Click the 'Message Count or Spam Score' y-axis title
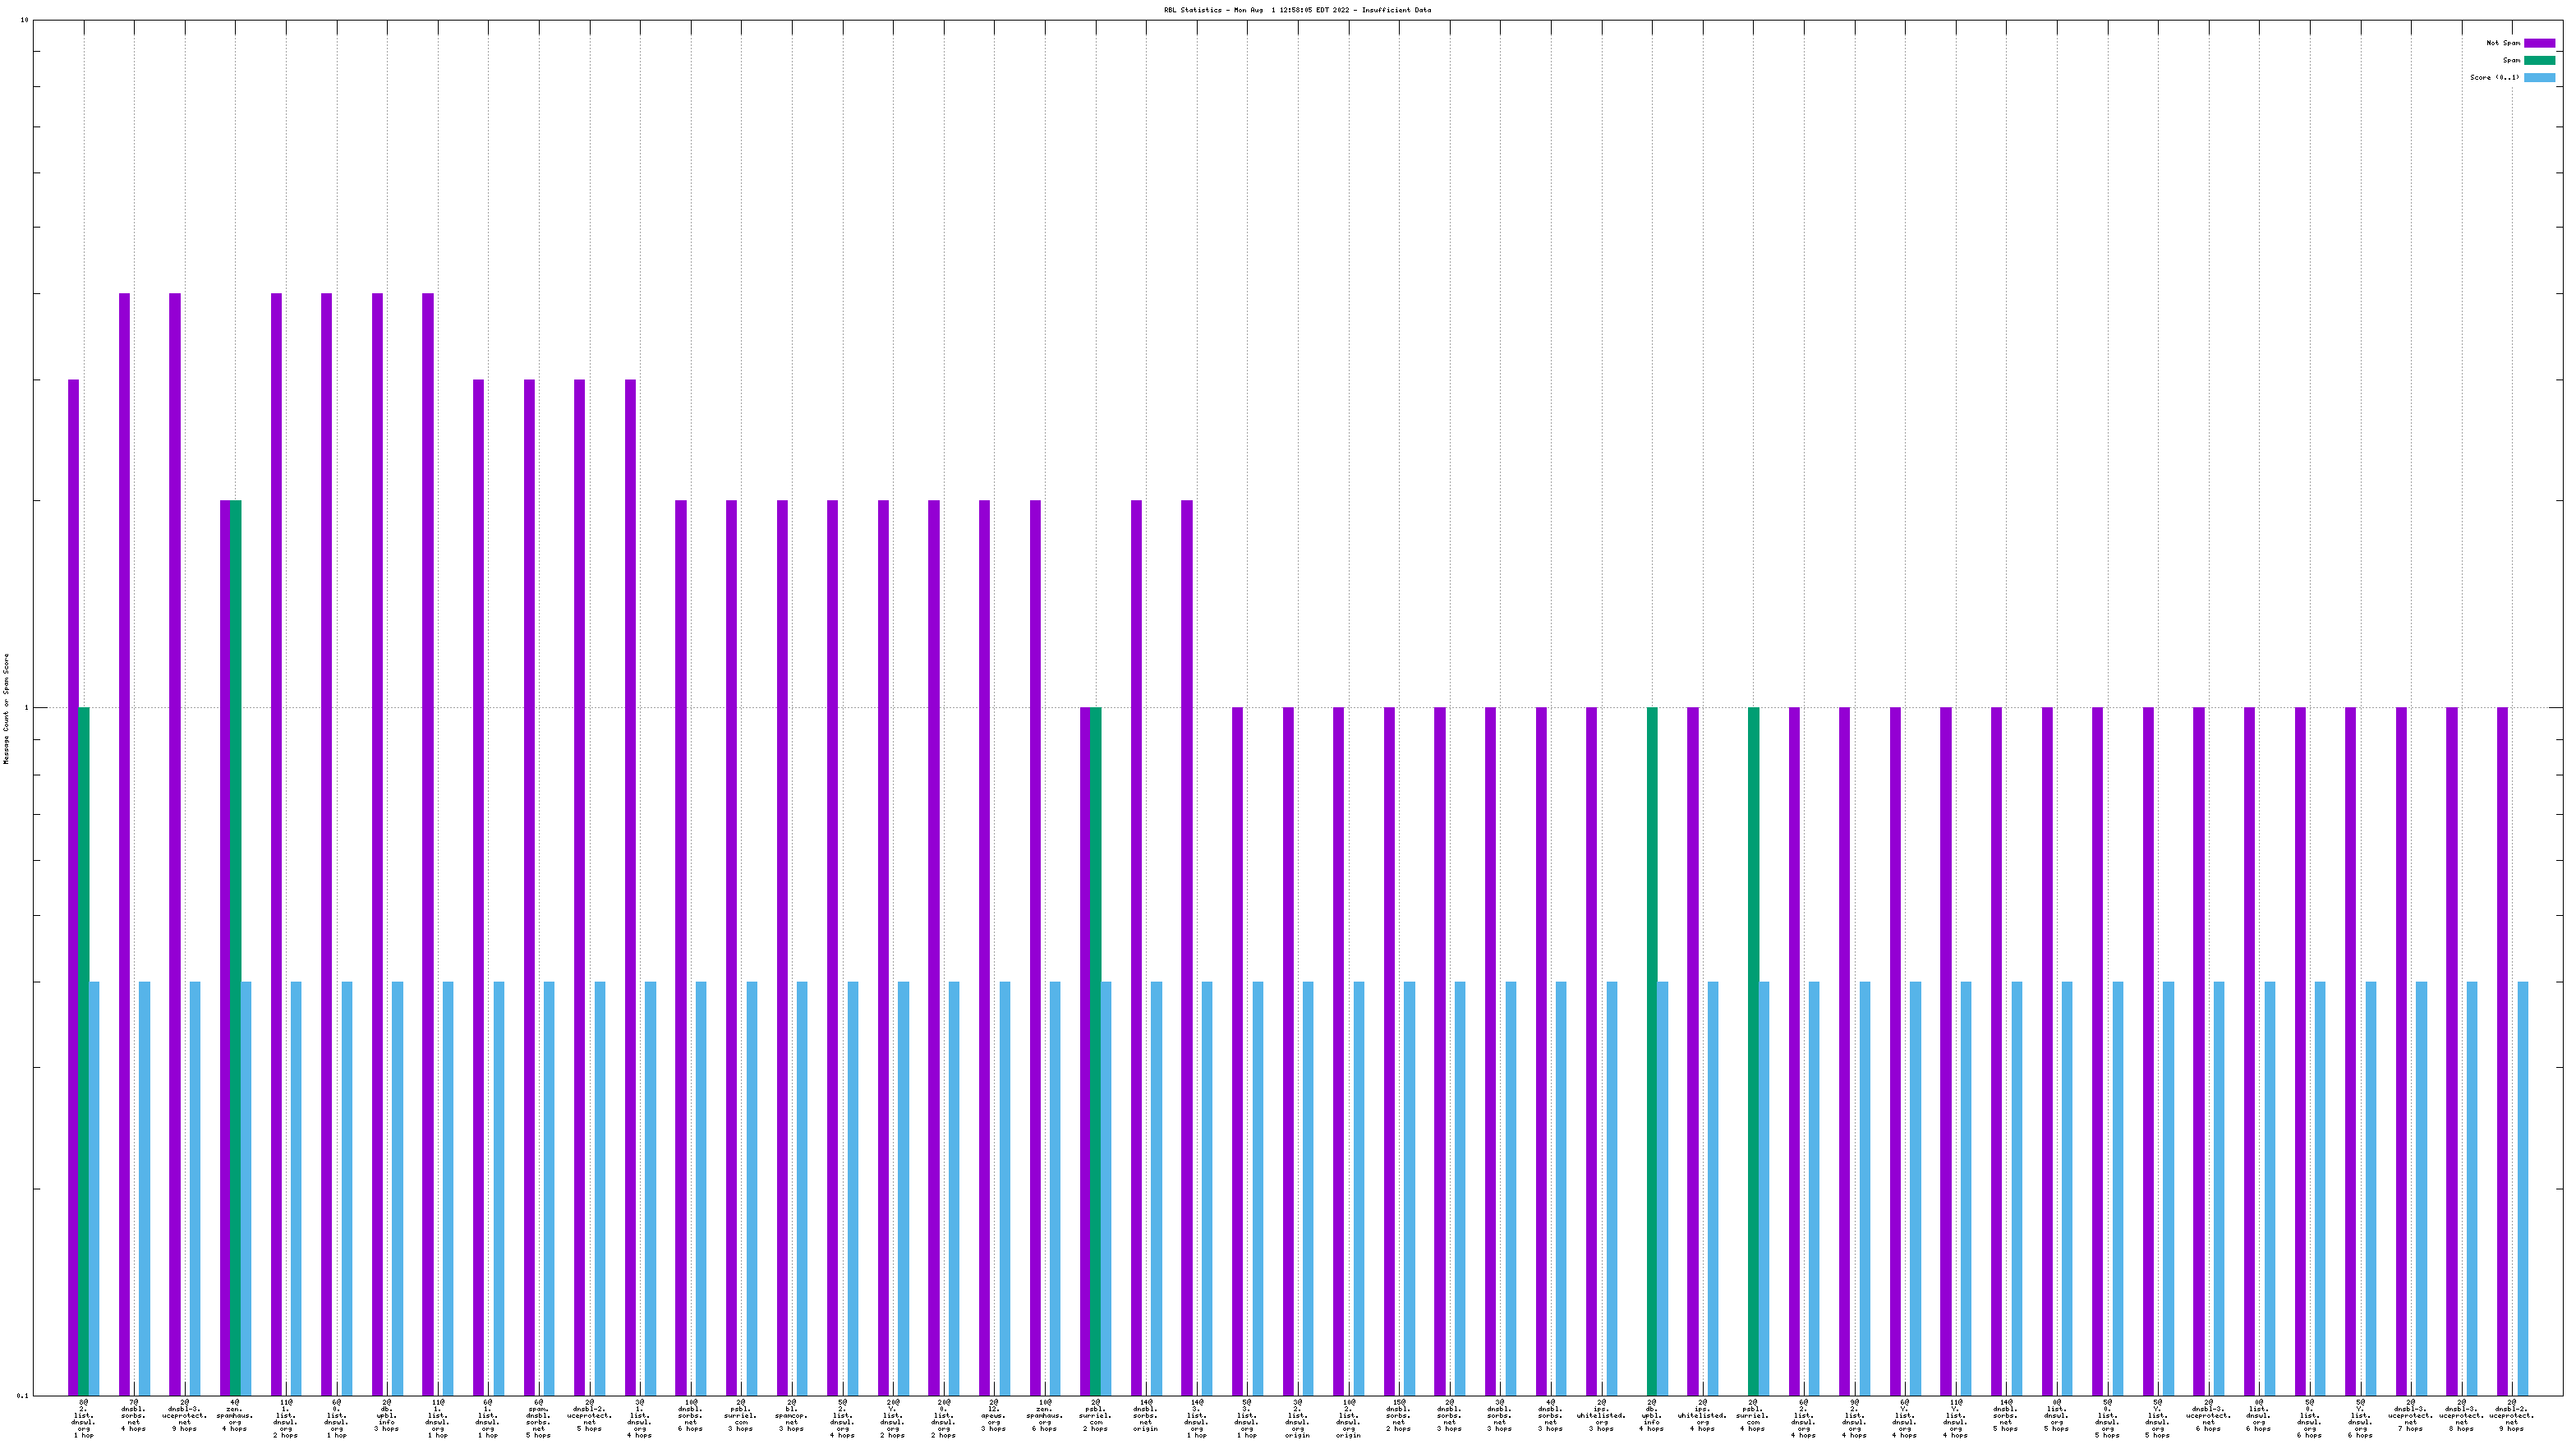 pos(6,708)
